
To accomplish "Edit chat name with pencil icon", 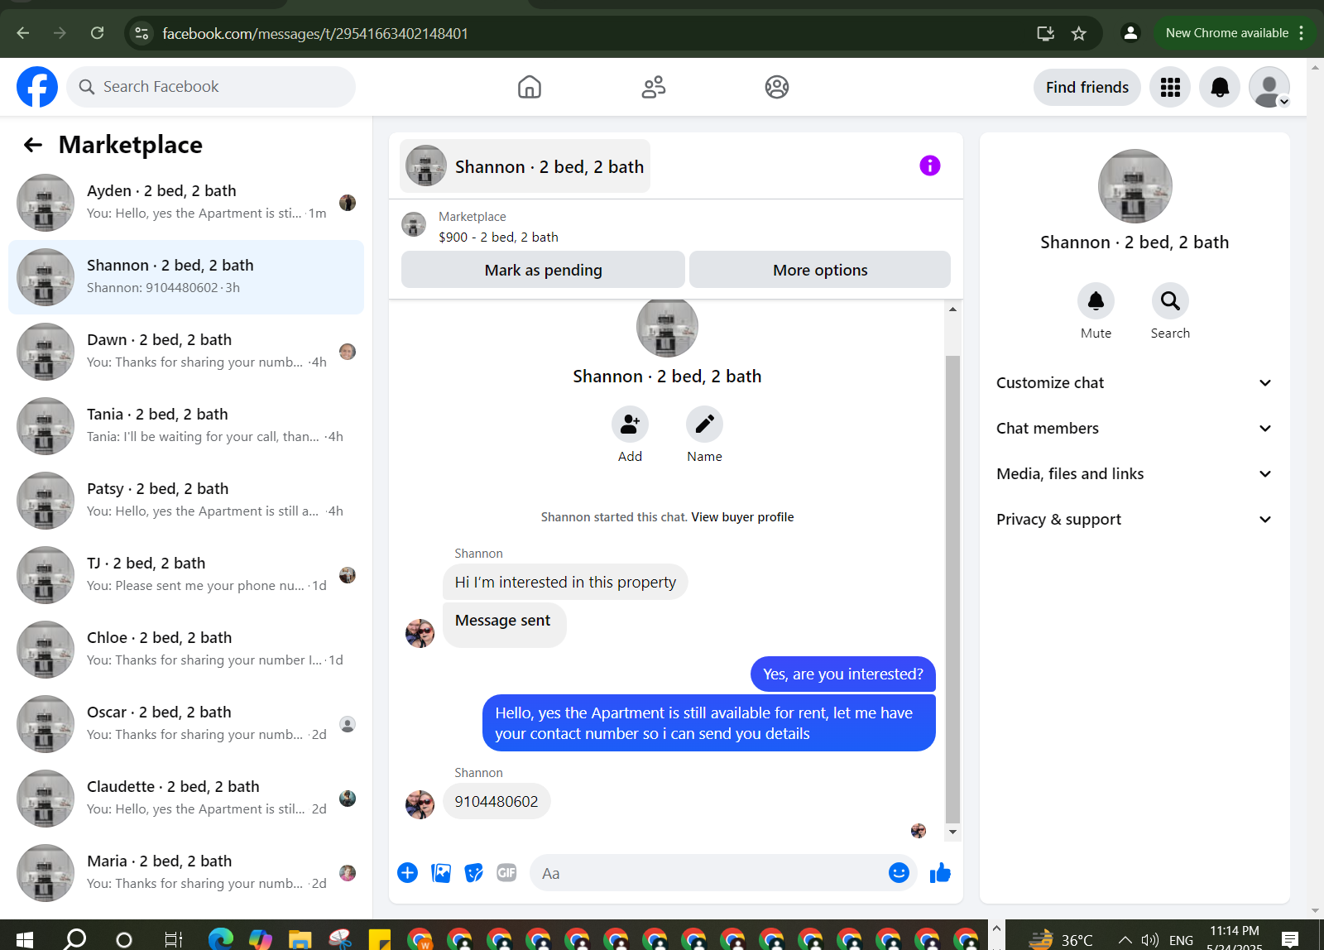I will (704, 425).
